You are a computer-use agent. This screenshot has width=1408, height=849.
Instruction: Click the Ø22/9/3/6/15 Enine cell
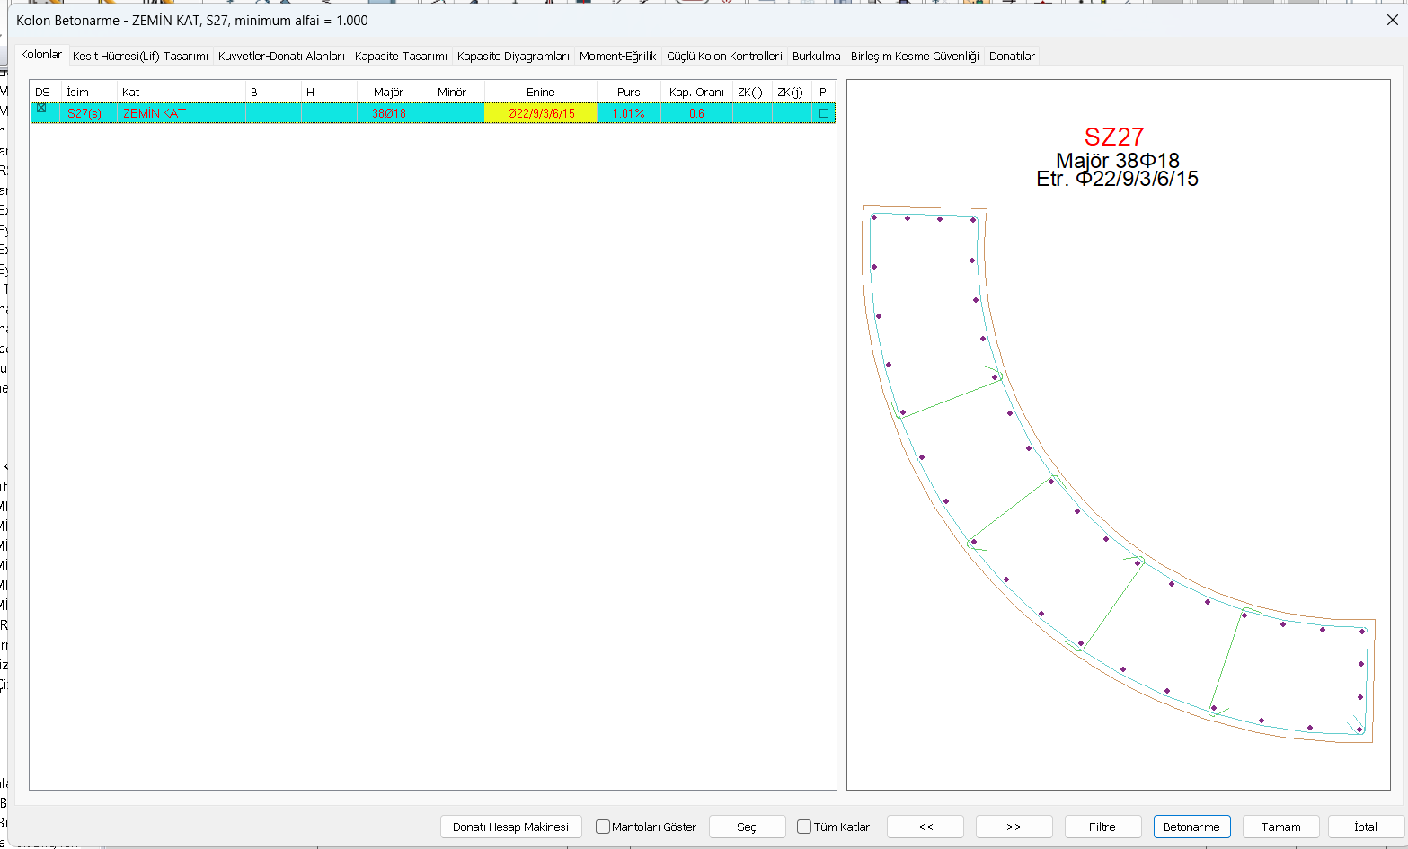tap(541, 113)
